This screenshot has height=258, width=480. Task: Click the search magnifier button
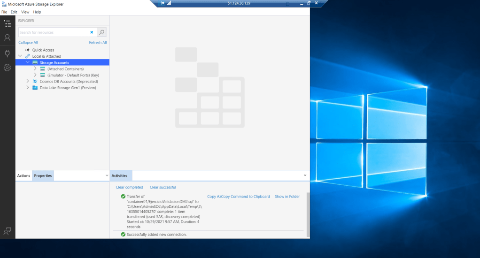[102, 32]
